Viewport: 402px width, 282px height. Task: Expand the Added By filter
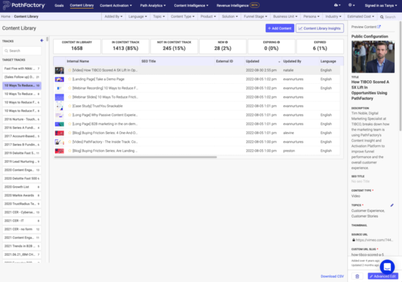click(x=113, y=16)
